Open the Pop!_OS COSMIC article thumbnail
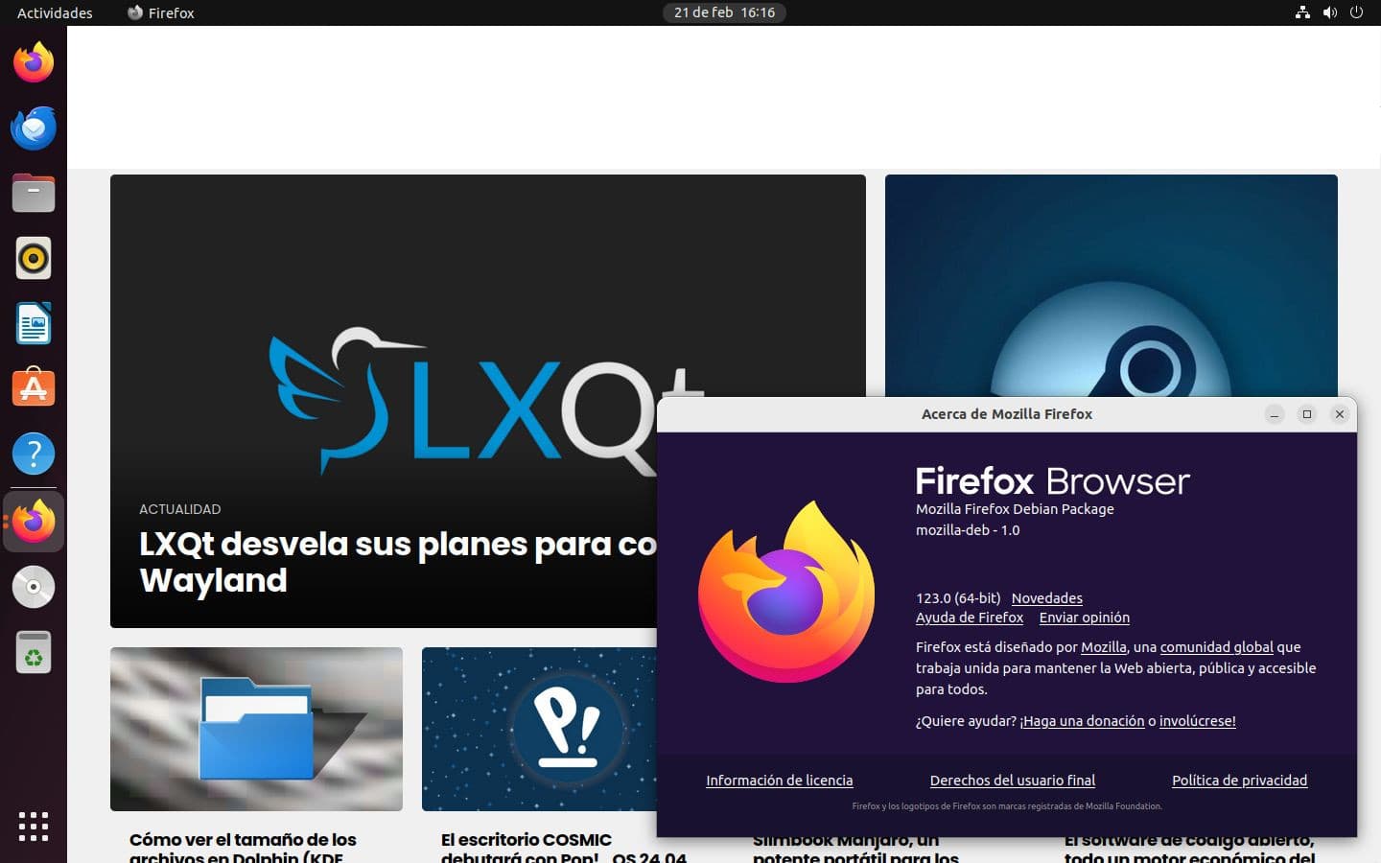This screenshot has height=863, width=1381. (x=539, y=729)
